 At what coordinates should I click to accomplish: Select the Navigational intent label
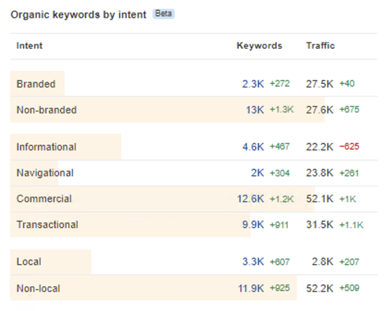click(45, 173)
